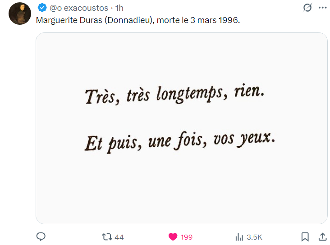Repost using the retweet arrows icon
The height and width of the screenshot is (245, 330).
pyautogui.click(x=107, y=237)
